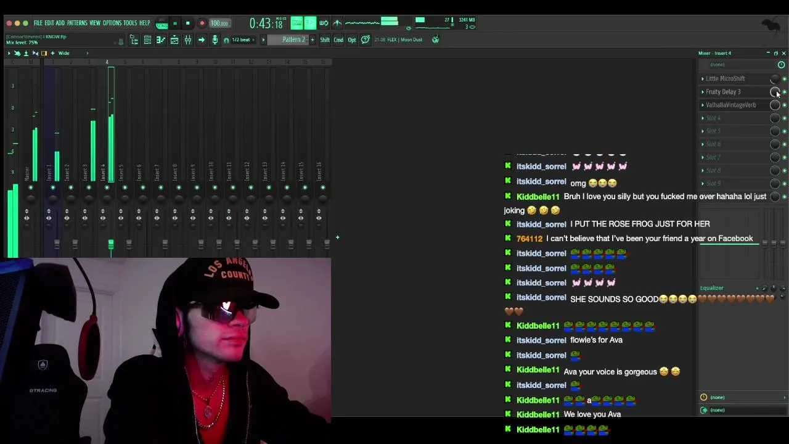Viewport: 789px width, 444px height.
Task: Click the Little MicroShift mix knob
Action: [x=775, y=79]
